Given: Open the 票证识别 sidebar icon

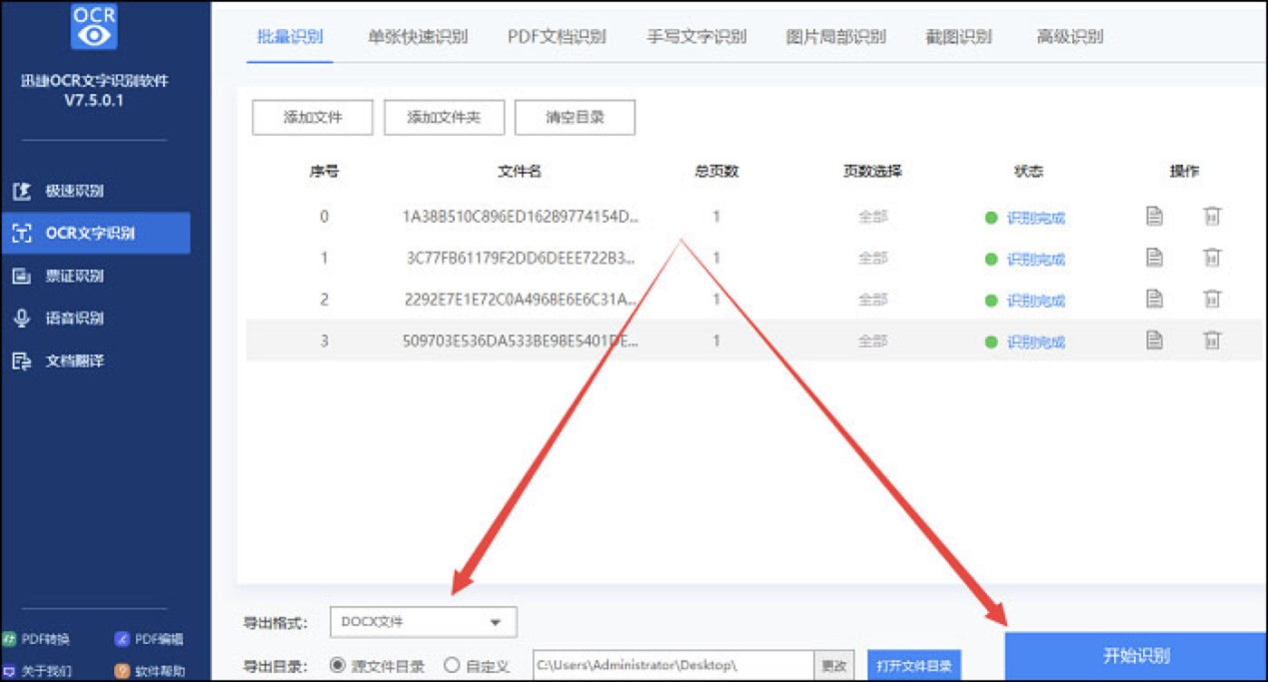Looking at the screenshot, I should [x=21, y=276].
